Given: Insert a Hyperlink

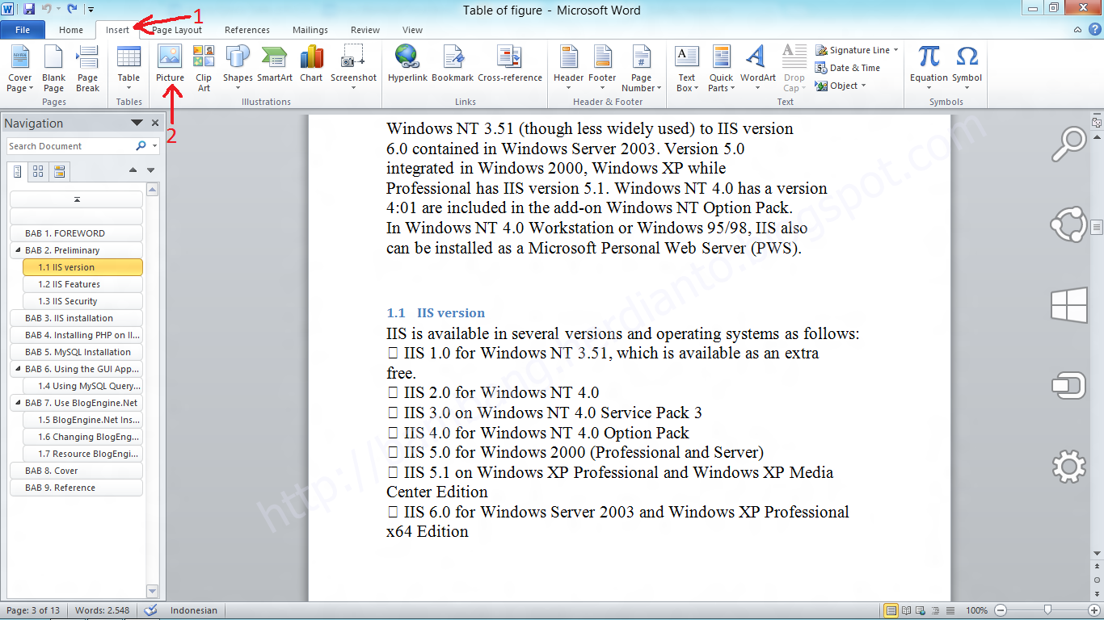Looking at the screenshot, I should (x=407, y=65).
